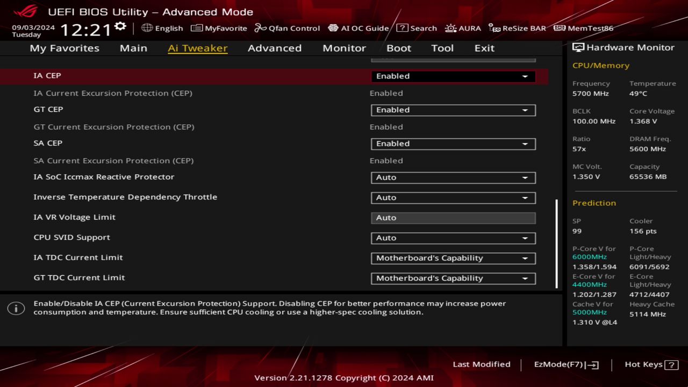Click the 09/03/2024 date text

(33, 27)
